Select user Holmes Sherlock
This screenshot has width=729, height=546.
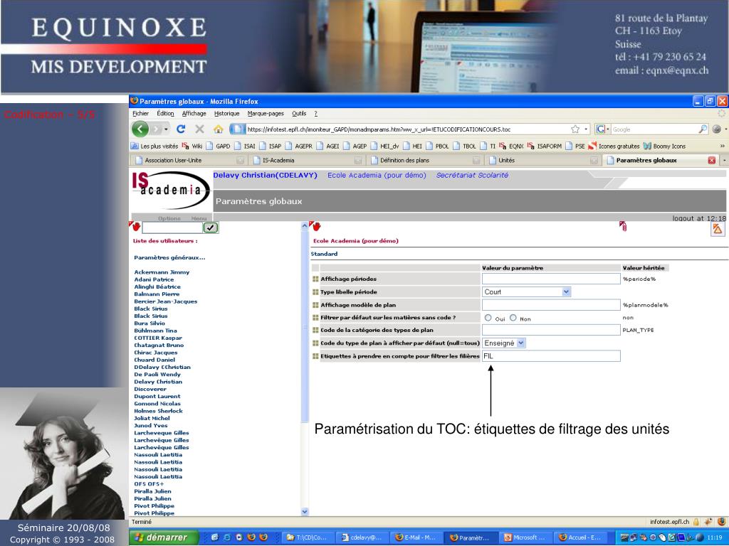pos(158,411)
